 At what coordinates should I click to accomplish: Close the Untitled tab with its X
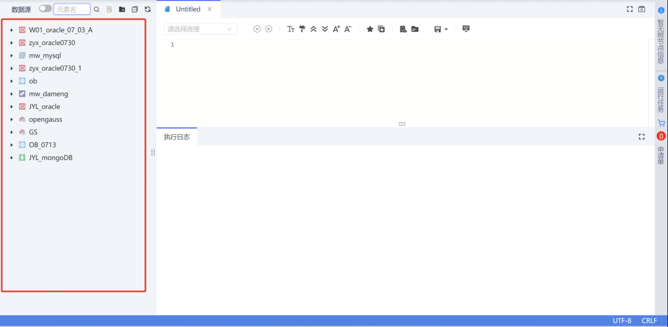point(210,9)
